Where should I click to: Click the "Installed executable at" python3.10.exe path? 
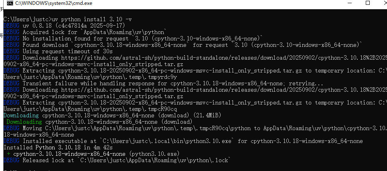[168, 141]
